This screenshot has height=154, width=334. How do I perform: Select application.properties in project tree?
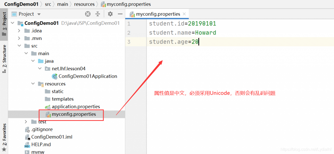[76, 106]
